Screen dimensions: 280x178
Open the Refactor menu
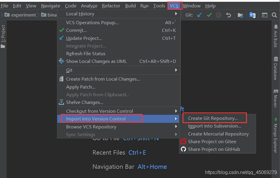point(111,6)
